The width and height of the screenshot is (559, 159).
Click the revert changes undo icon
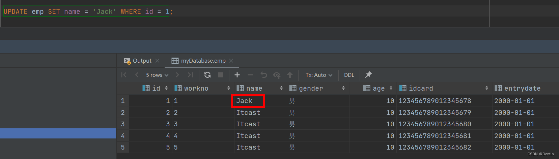tap(263, 75)
